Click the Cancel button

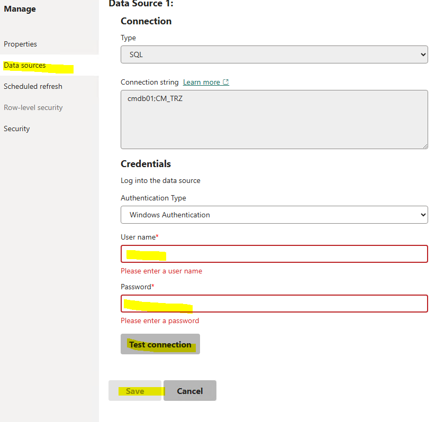(190, 391)
